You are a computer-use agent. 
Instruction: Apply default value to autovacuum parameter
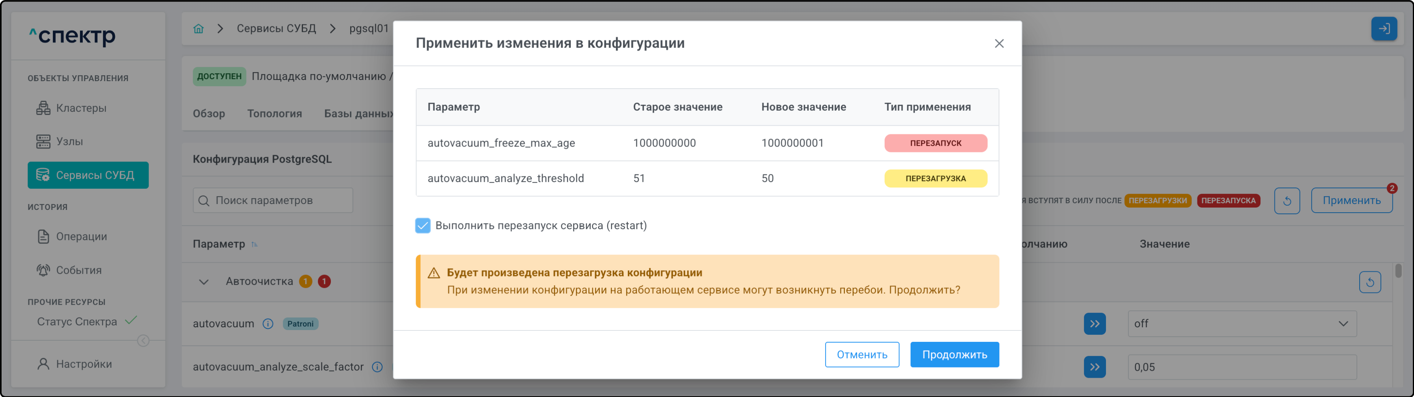pyautogui.click(x=1094, y=324)
